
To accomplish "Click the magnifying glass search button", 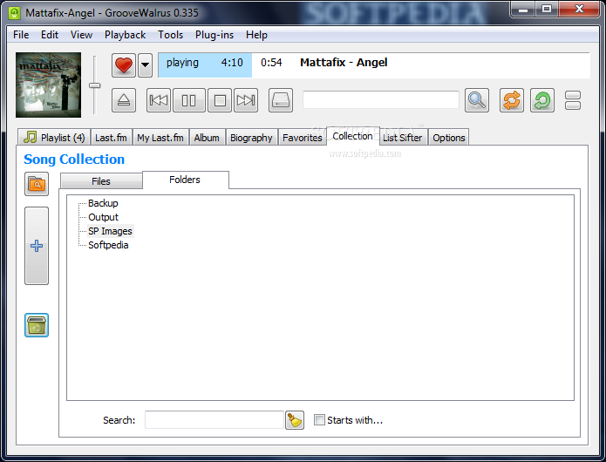I will tap(477, 100).
